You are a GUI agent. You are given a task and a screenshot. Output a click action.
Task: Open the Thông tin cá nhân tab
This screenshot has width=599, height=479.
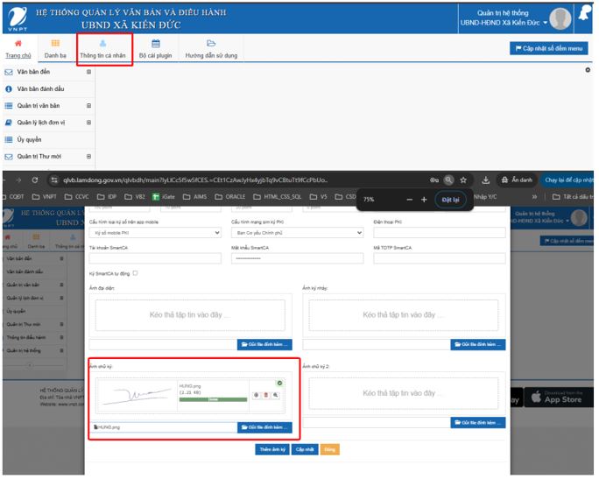(x=103, y=48)
